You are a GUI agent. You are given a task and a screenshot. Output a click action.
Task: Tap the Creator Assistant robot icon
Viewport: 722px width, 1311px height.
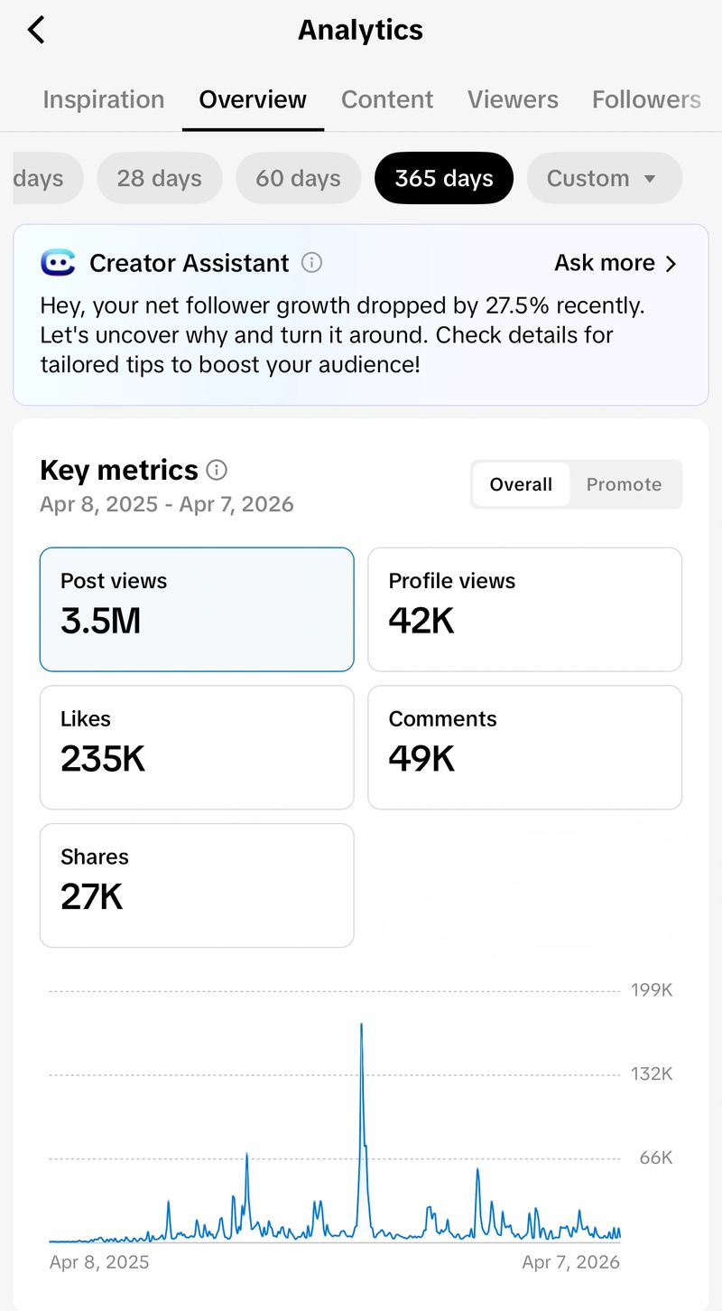[58, 263]
